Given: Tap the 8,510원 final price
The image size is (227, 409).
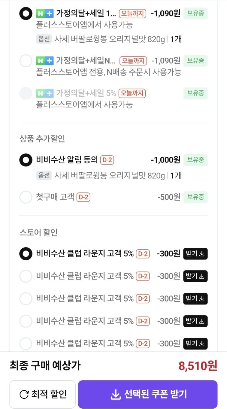Looking at the screenshot, I should point(198,366).
